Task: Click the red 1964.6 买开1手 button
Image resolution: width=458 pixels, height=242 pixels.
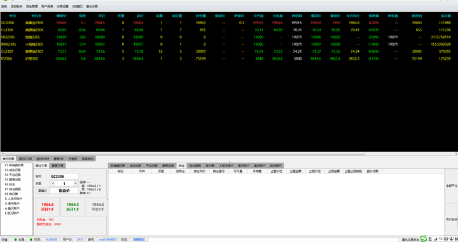Action: 47,206
